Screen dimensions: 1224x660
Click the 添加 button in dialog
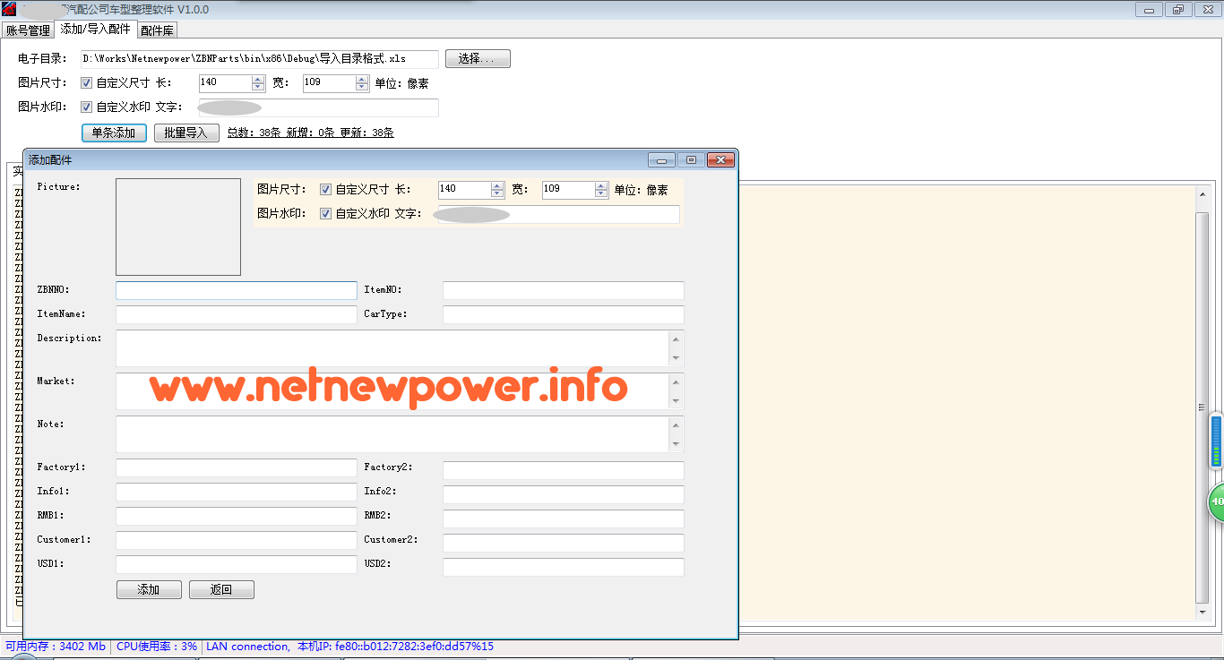[x=149, y=589]
